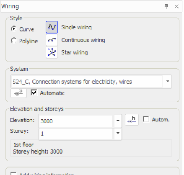Screen dimensions: 184x175
Task: Click the Star wiring label
Action: pyautogui.click(x=75, y=53)
